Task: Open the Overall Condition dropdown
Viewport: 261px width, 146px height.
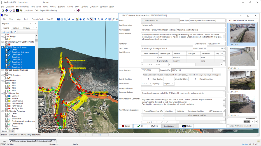Action: (150, 79)
